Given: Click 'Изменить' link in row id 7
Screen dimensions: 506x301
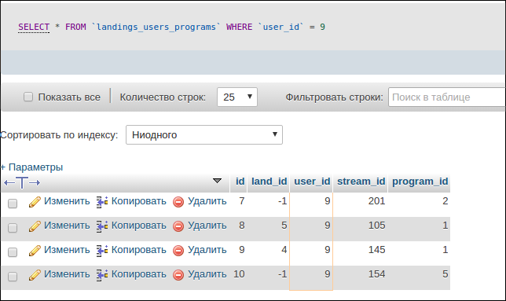Looking at the screenshot, I should (67, 201).
